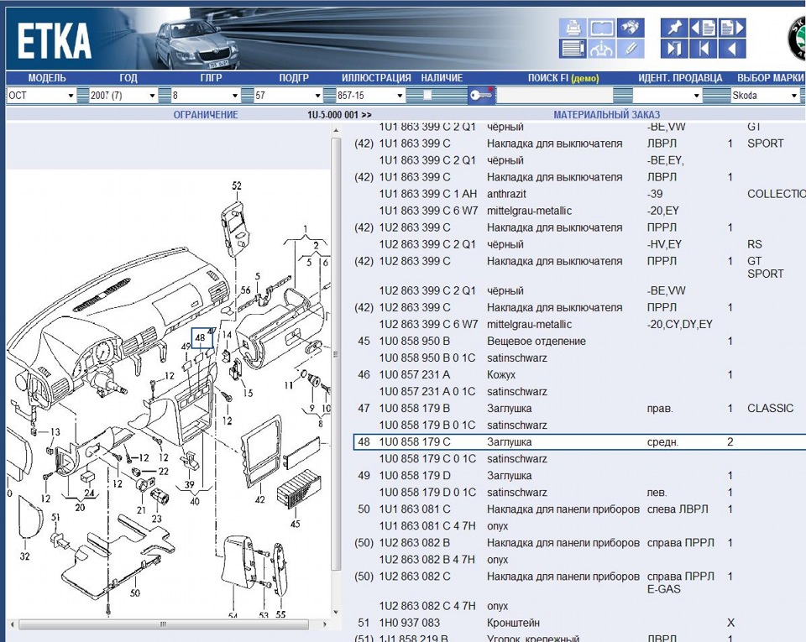Image resolution: width=806 pixels, height=642 pixels.
Task: Click the diagram's vertical scrollbar down arrow
Action: pyautogui.click(x=336, y=612)
